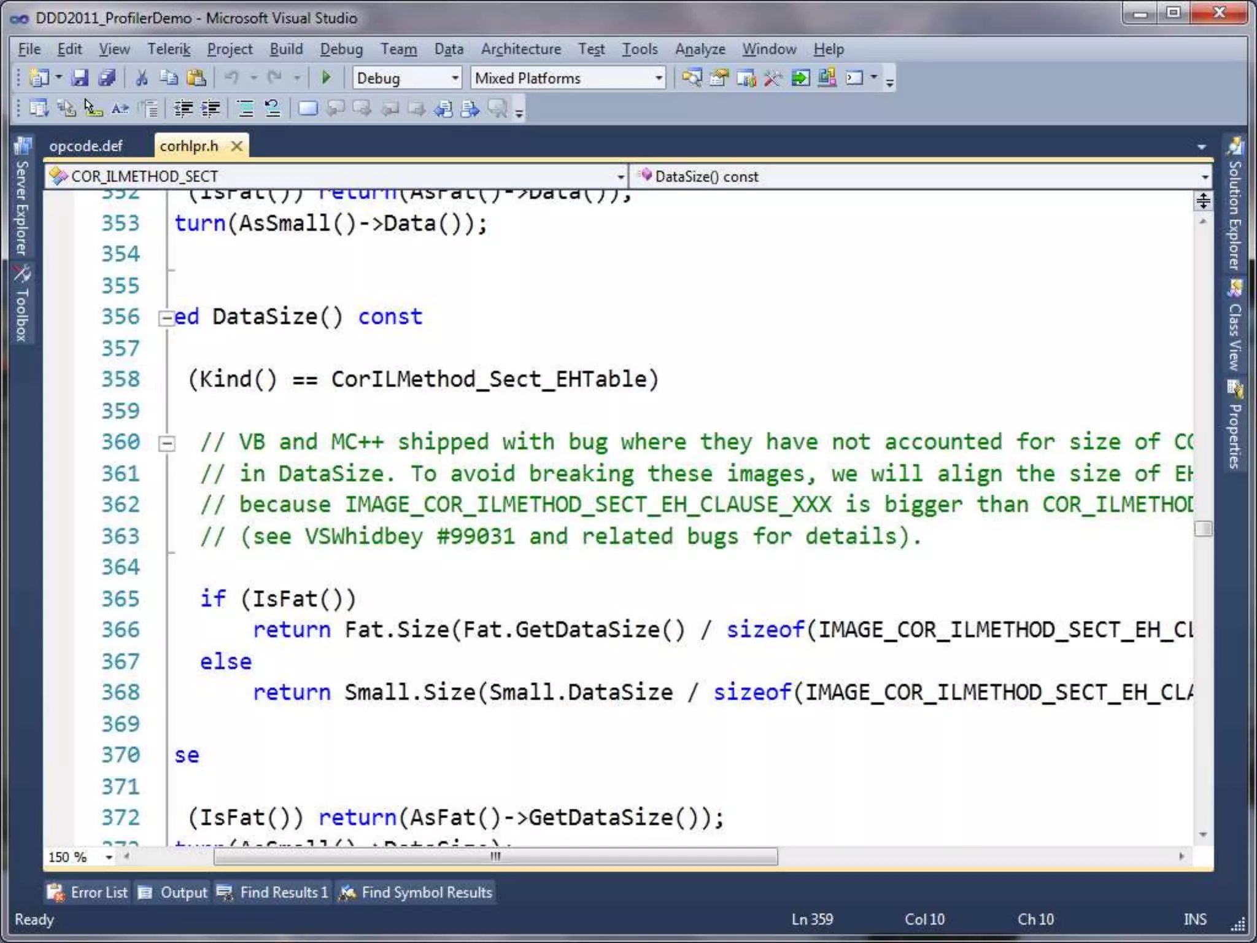
Task: Open the Start Page green arrow icon
Action: pyautogui.click(x=800, y=78)
